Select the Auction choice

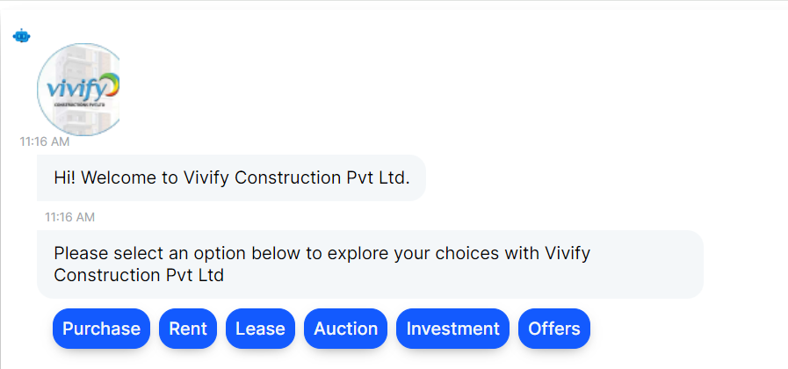(346, 329)
